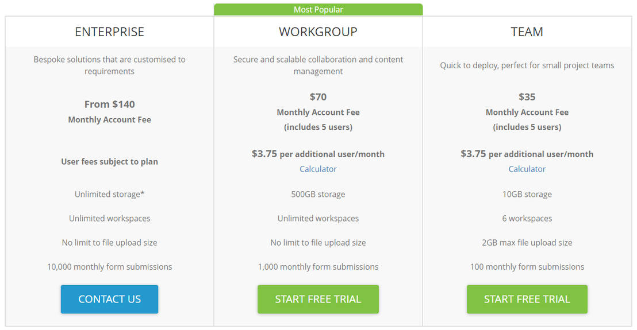This screenshot has width=637, height=330.
Task: Click 2GB max file upload size text
Action: (527, 242)
